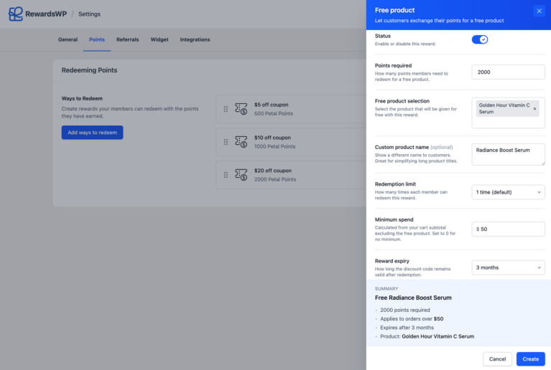Close the Free product panel
Screen dimensions: 551x370
click(x=539, y=11)
